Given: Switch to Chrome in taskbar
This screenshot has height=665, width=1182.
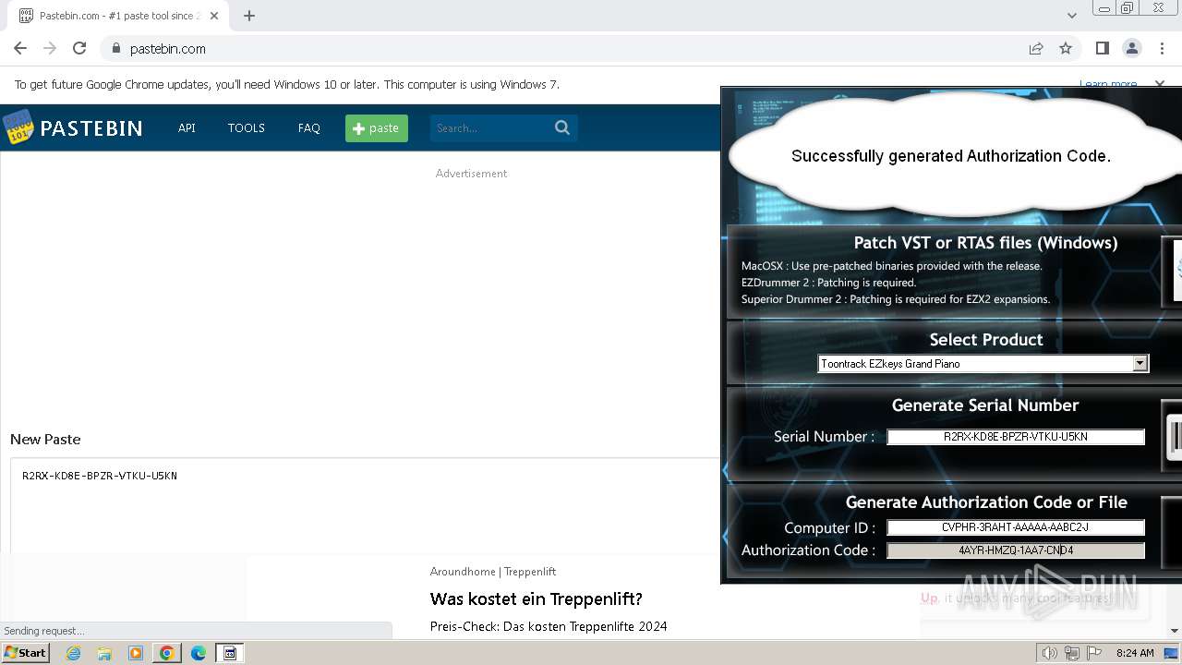Looking at the screenshot, I should tap(167, 653).
